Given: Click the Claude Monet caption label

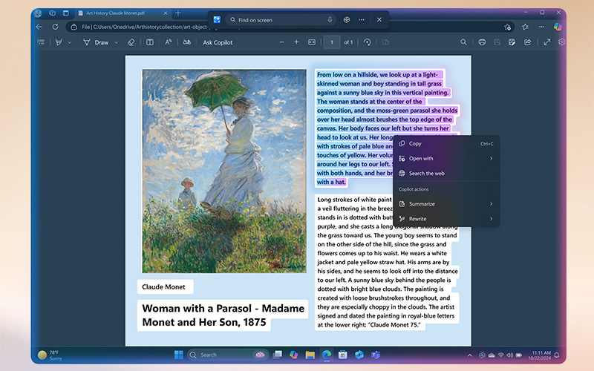Looking at the screenshot, I should [163, 287].
